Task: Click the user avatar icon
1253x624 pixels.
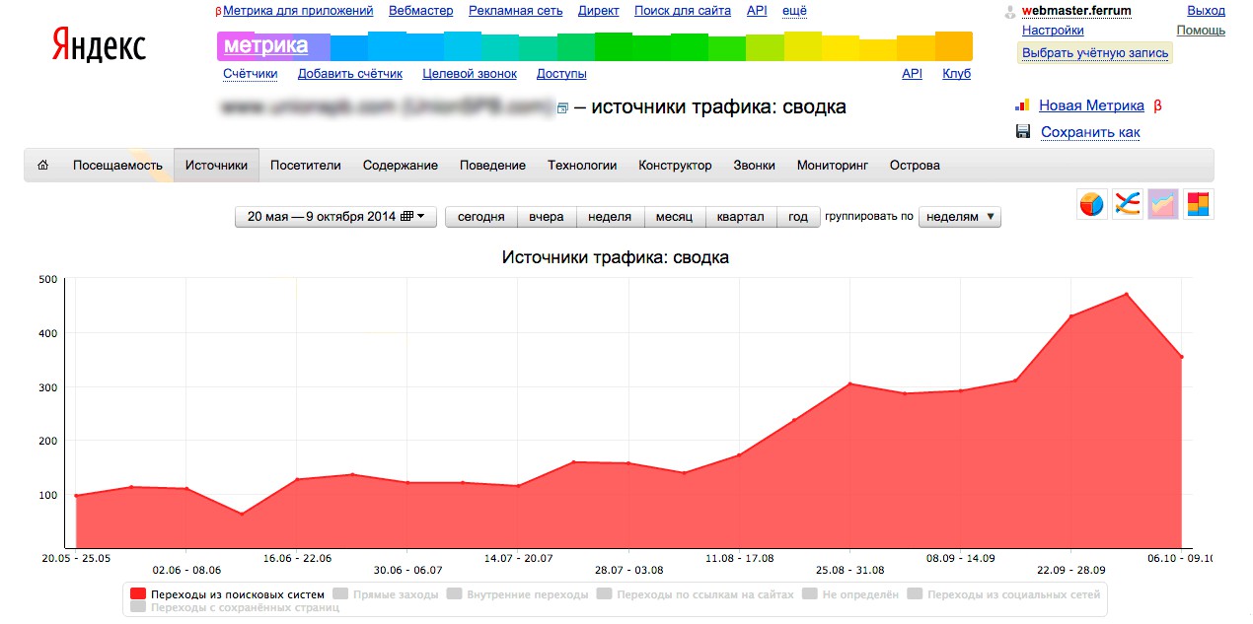Action: coord(1009,12)
